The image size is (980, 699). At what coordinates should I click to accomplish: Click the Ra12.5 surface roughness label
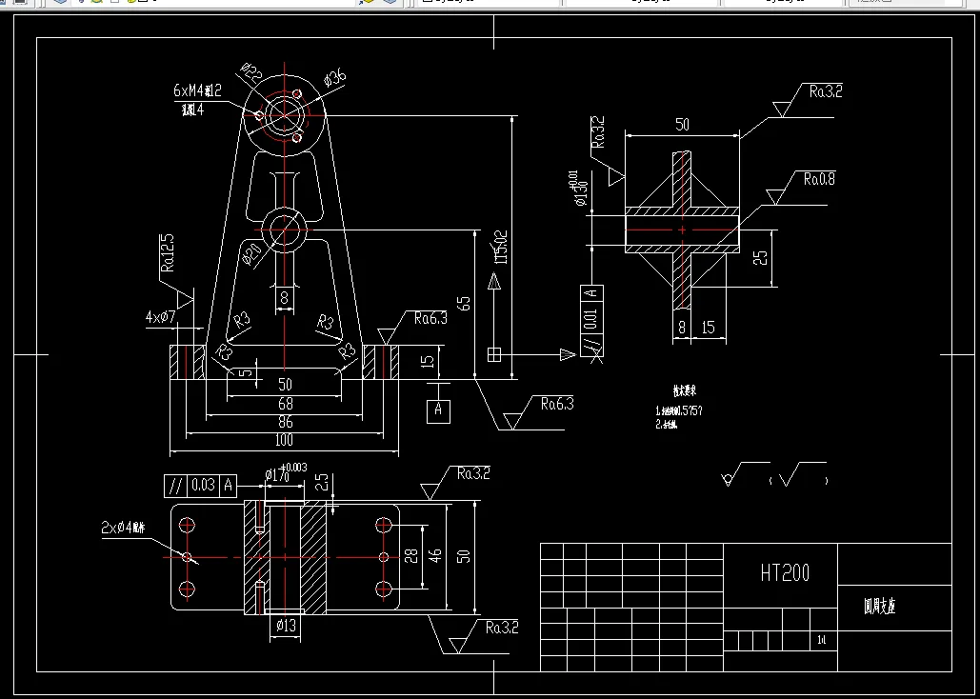pyautogui.click(x=167, y=252)
